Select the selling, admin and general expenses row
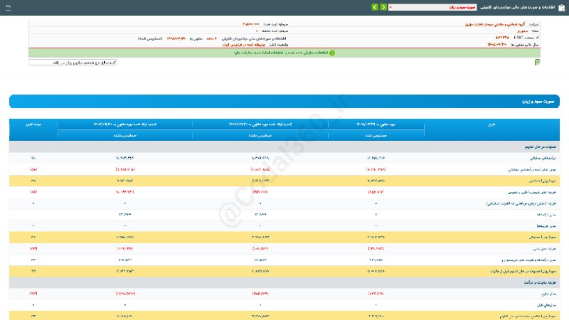The image size is (569, 320). click(x=284, y=192)
